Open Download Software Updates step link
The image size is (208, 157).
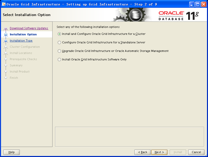(29, 28)
